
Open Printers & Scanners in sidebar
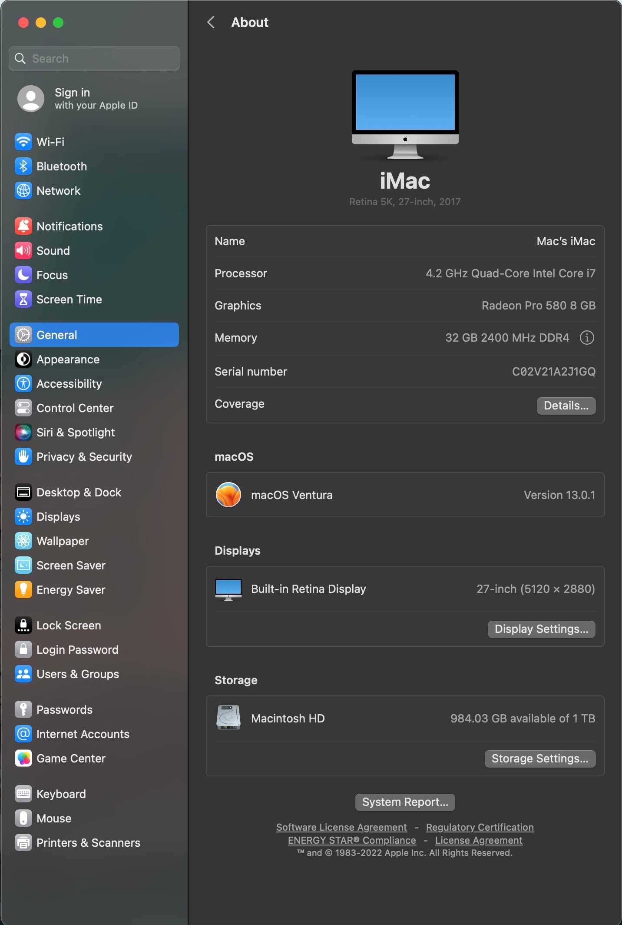pos(94,842)
